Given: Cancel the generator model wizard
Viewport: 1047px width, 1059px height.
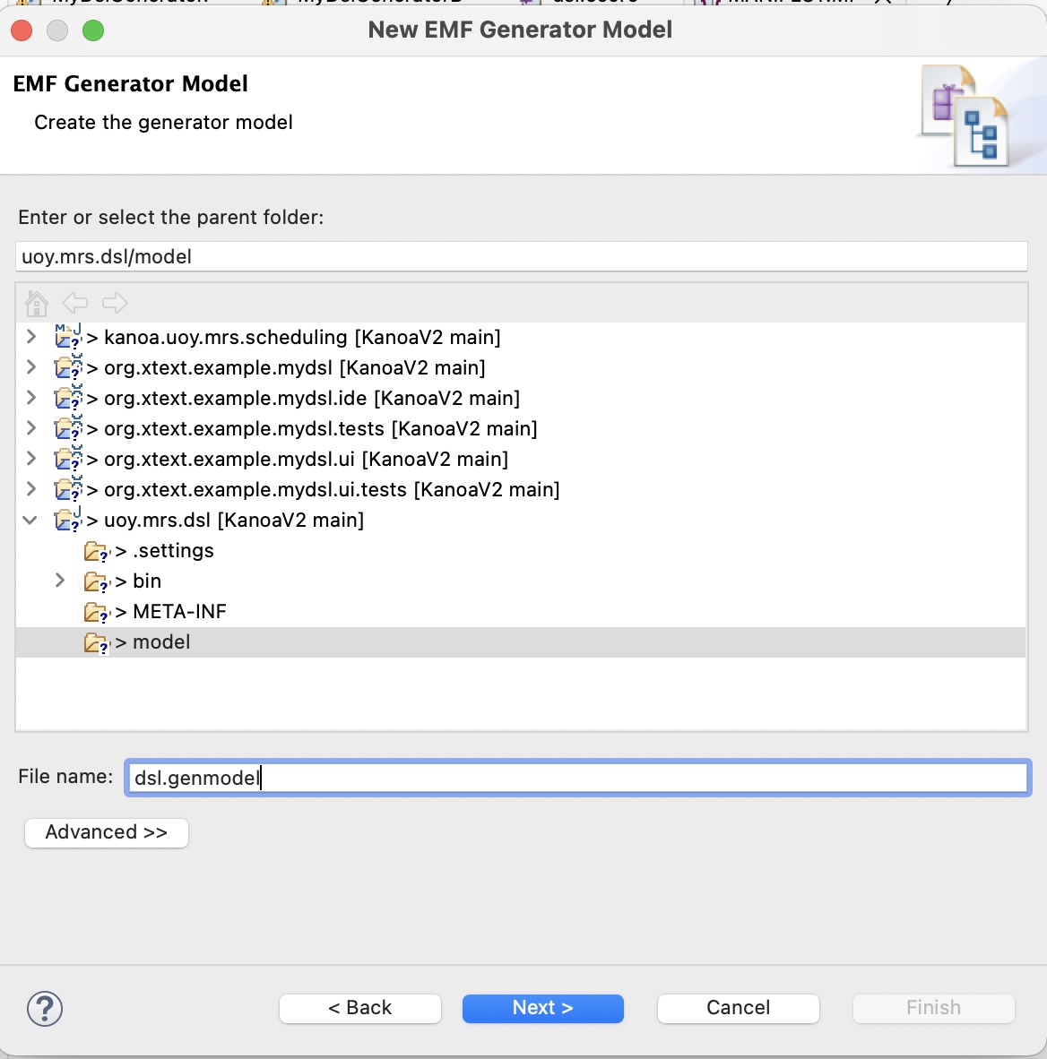Looking at the screenshot, I should (x=738, y=1008).
